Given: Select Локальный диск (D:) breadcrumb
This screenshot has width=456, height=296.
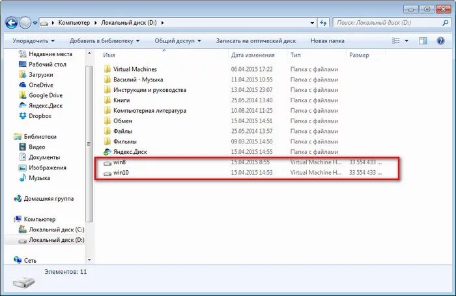Looking at the screenshot, I should [x=129, y=23].
